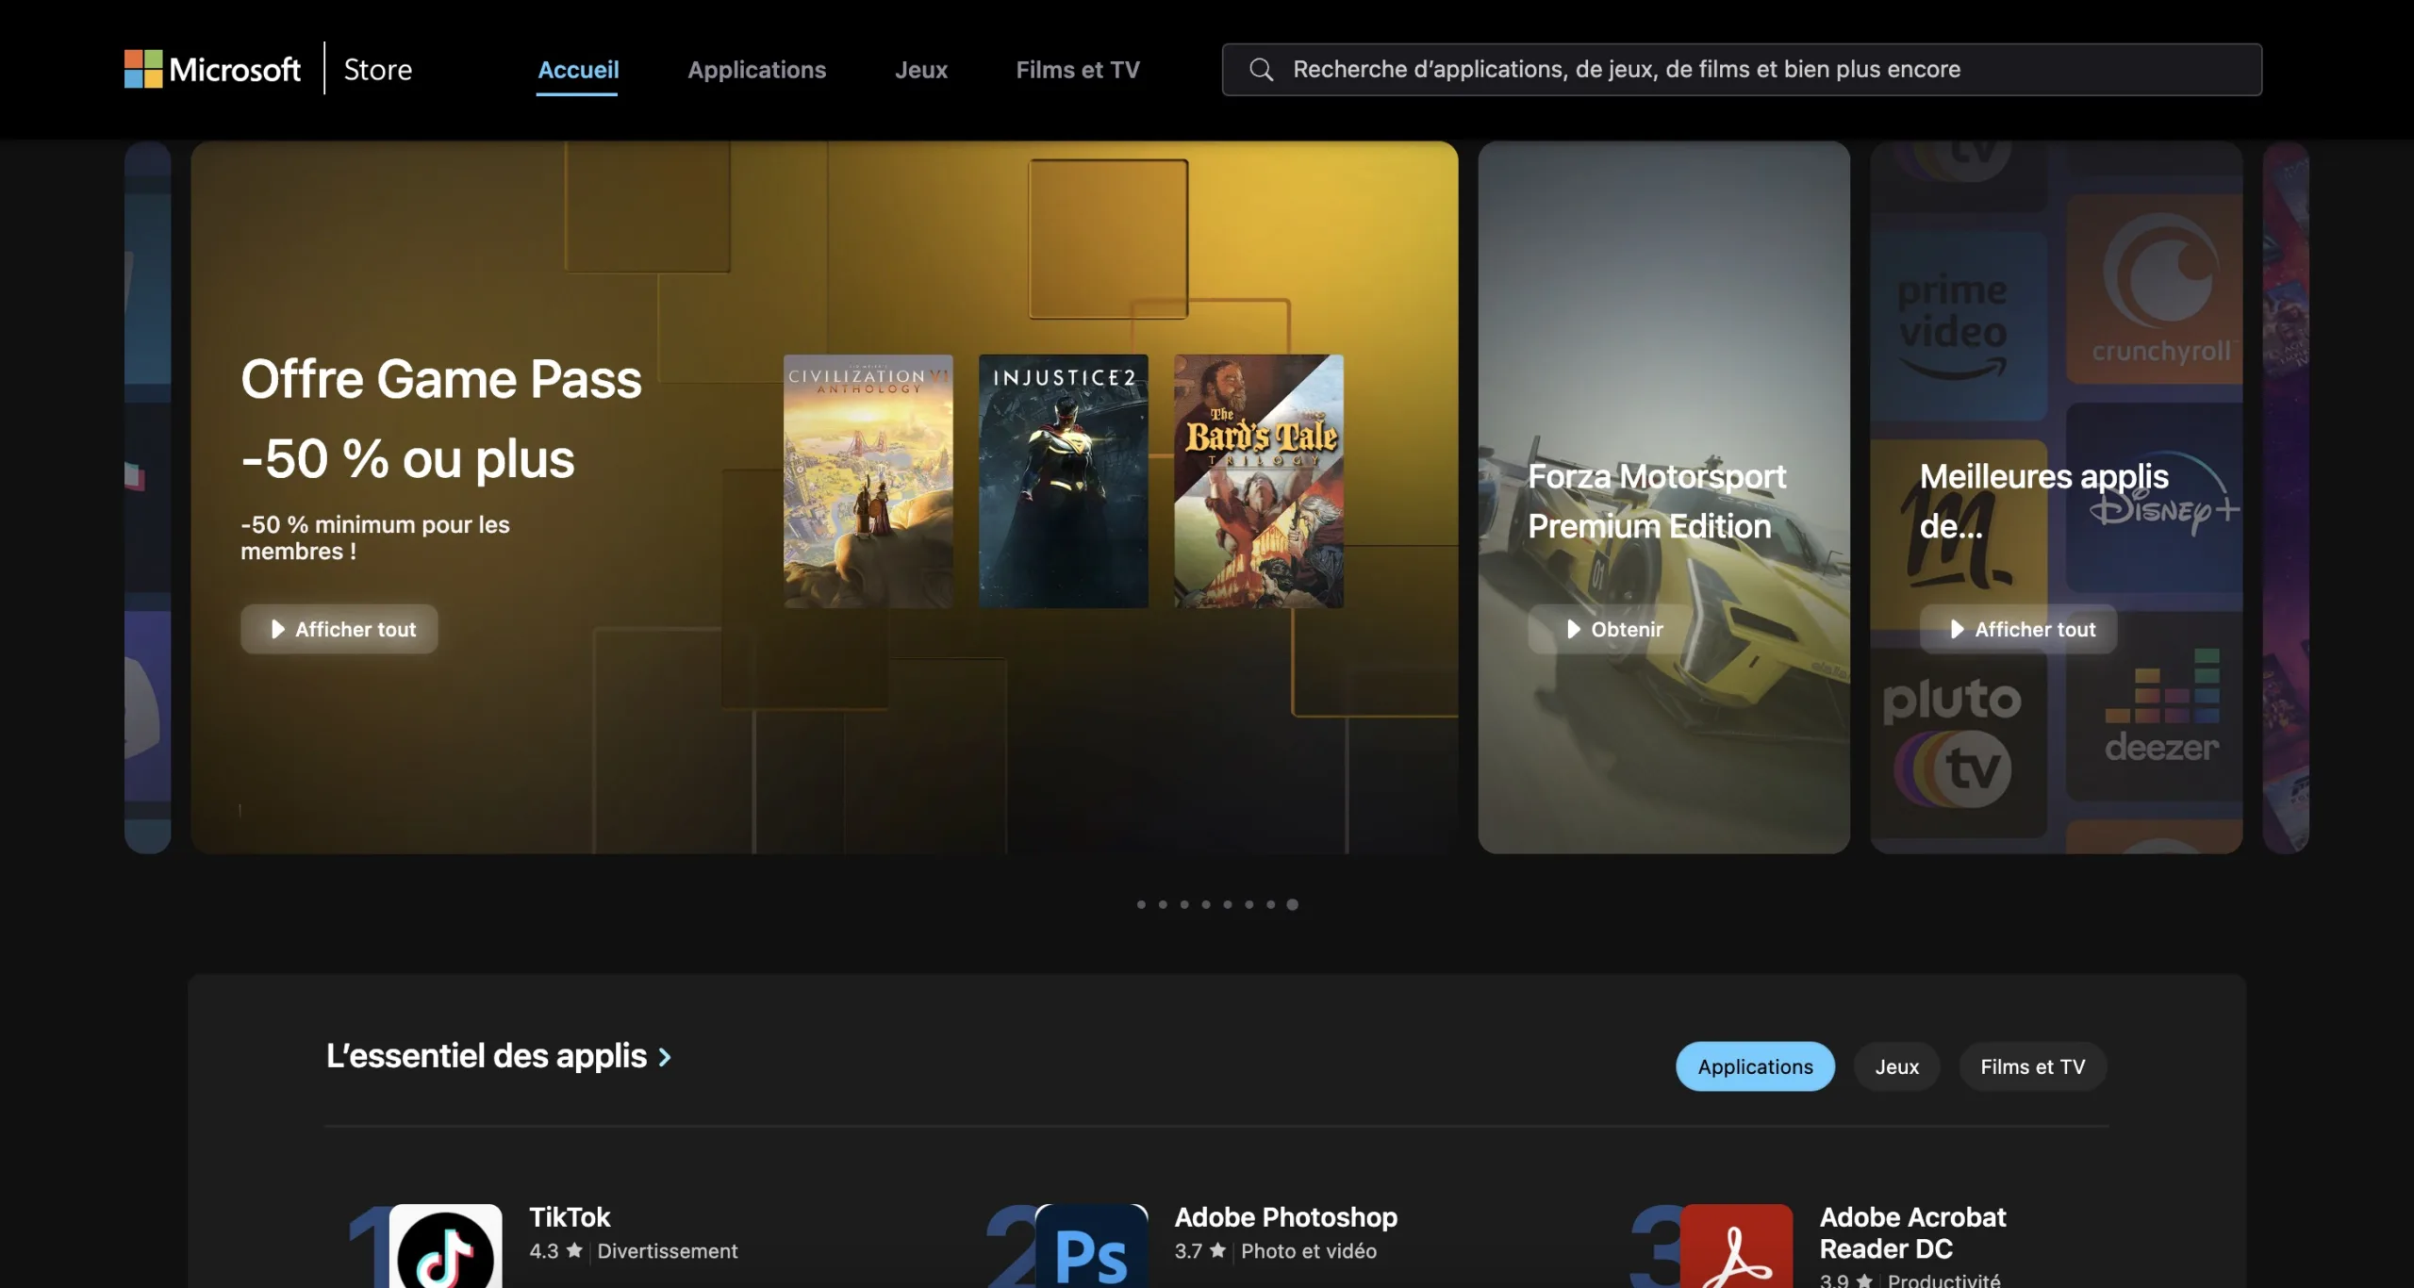This screenshot has width=2414, height=1288.
Task: Open the TikTok app title
Action: coord(570,1217)
